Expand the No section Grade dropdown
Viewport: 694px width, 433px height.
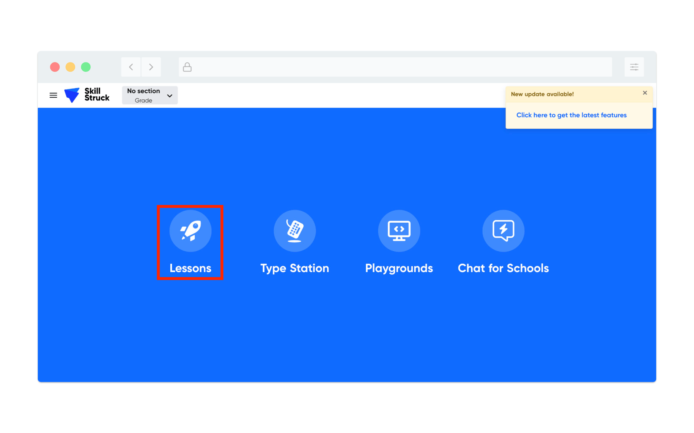[x=150, y=95]
